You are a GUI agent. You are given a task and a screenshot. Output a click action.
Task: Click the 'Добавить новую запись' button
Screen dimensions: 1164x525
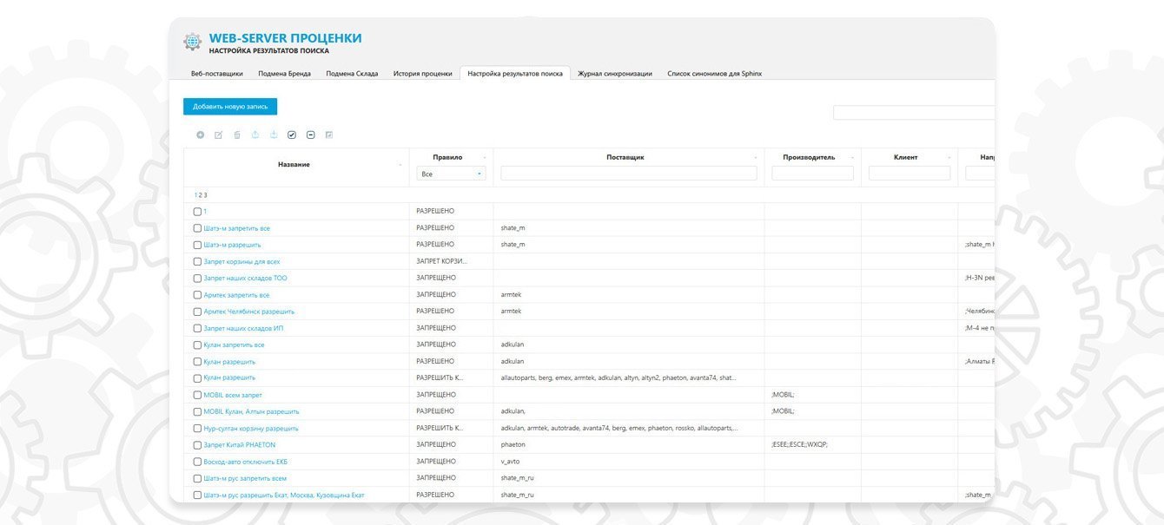[x=230, y=107]
